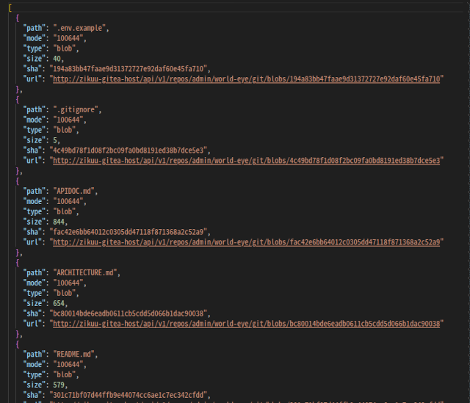Click the opening square bracket of the array
This screenshot has width=470, height=403.
[x=10, y=7]
